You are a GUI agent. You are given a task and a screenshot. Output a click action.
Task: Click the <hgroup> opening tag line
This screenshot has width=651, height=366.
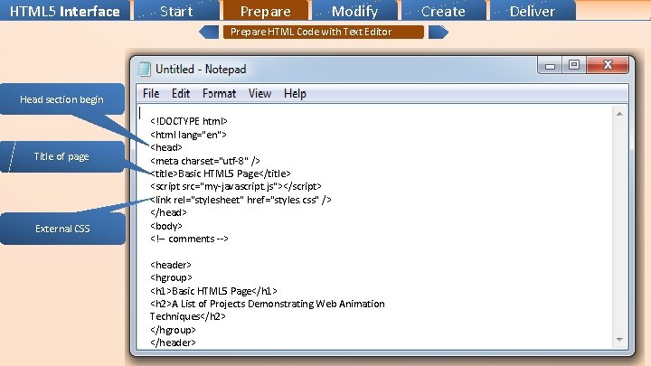[171, 277]
